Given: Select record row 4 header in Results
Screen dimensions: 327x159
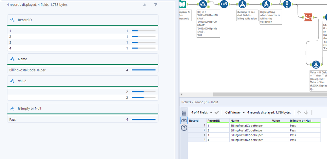Looking at the screenshot, I should [x=197, y=140].
